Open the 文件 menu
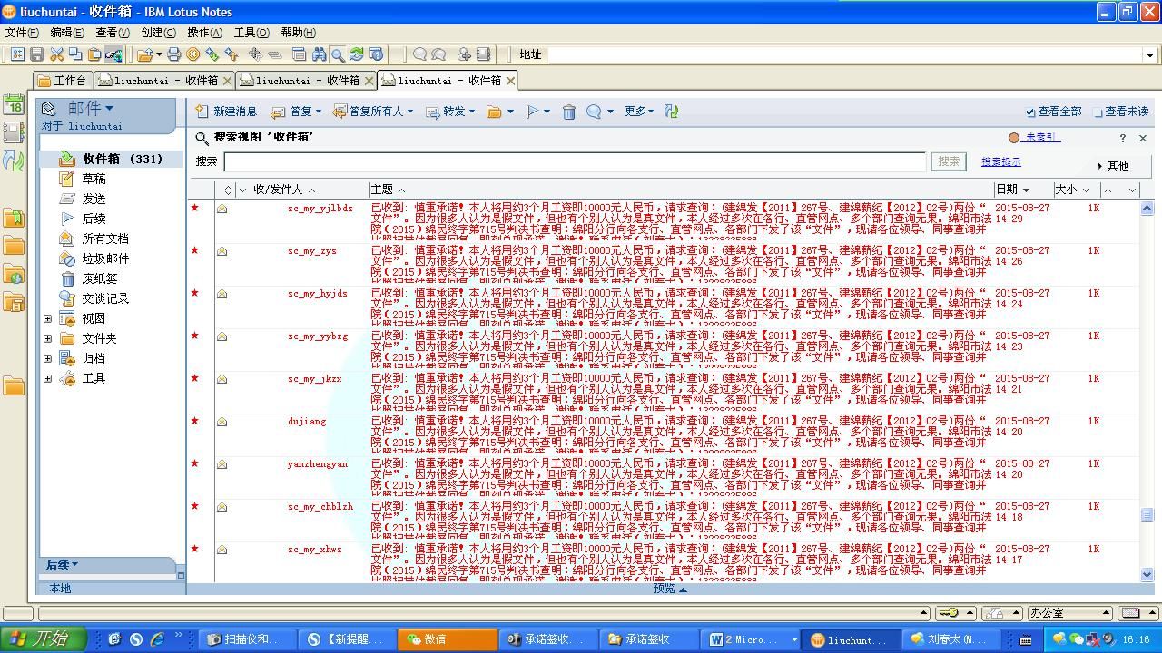The width and height of the screenshot is (1162, 653). pyautogui.click(x=22, y=33)
